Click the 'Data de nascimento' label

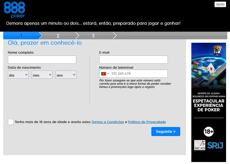click(x=24, y=67)
